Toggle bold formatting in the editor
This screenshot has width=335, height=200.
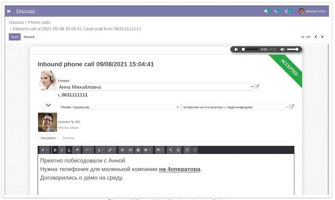[x=55, y=150]
